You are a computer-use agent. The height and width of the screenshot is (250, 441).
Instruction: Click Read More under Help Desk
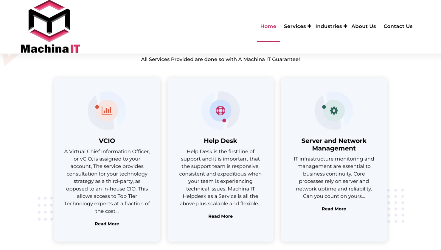click(220, 216)
